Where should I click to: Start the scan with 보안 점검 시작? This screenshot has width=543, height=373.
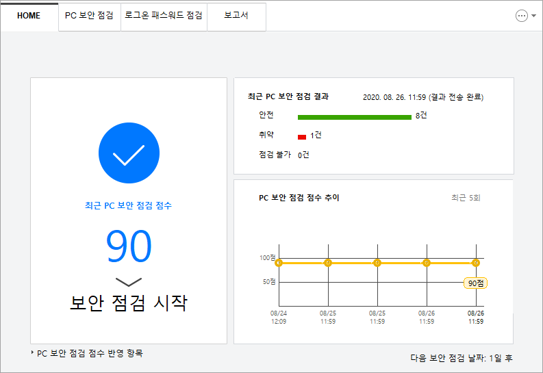[x=129, y=303]
